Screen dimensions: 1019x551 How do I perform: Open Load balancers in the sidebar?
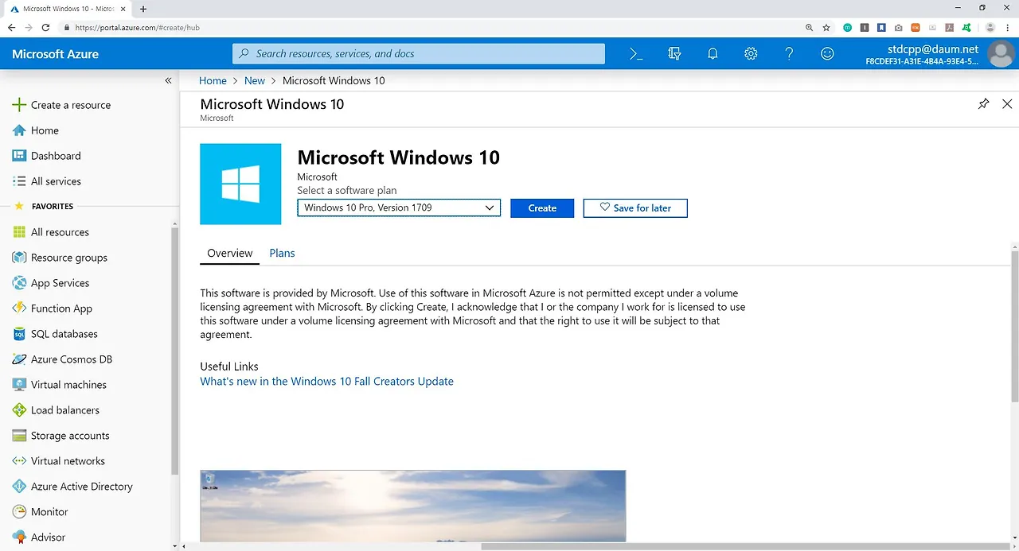[x=56, y=410]
